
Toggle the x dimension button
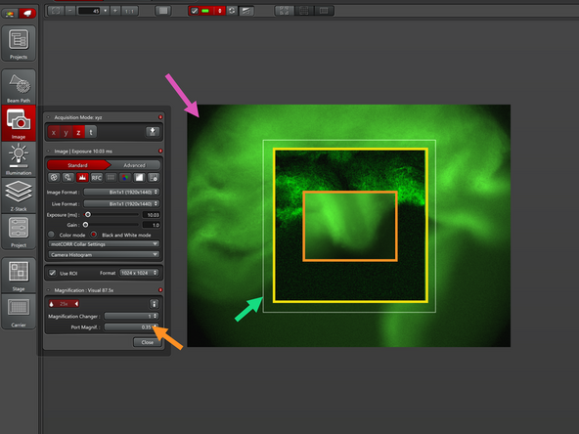[54, 132]
